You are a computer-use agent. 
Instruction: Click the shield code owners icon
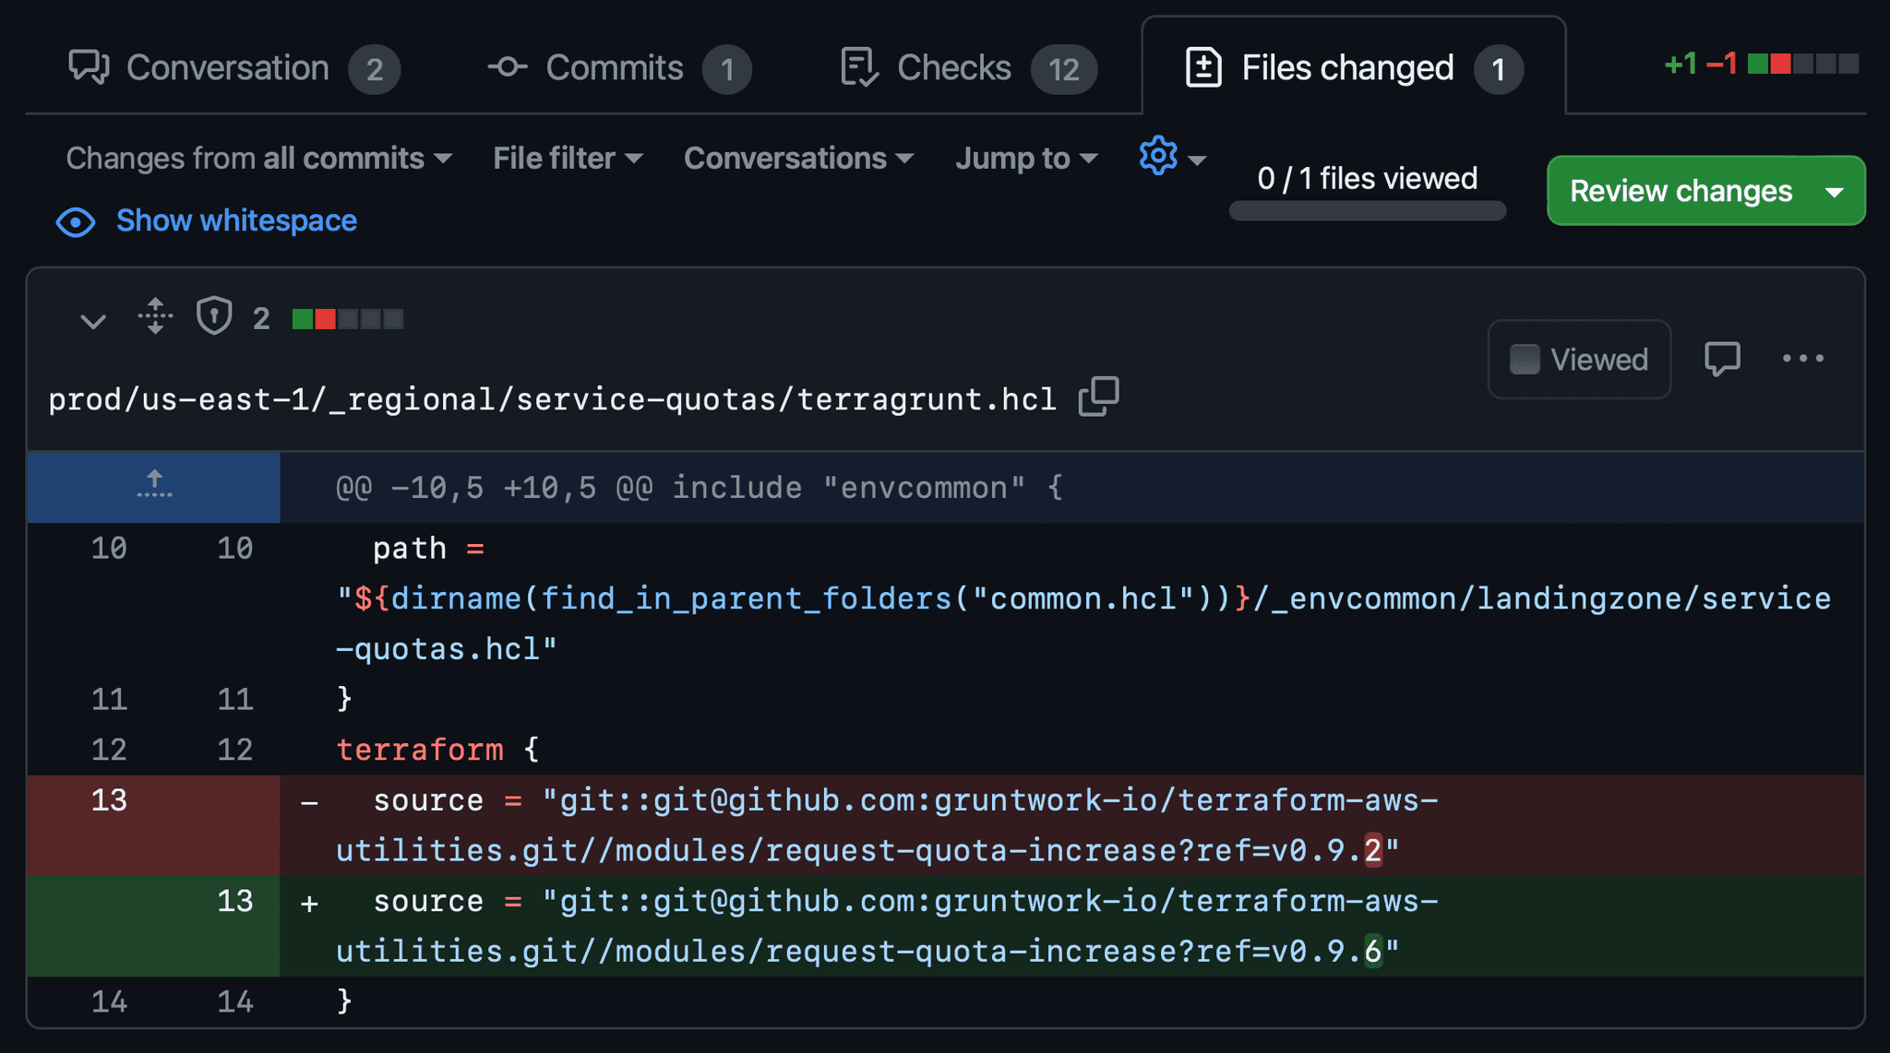pyautogui.click(x=214, y=316)
